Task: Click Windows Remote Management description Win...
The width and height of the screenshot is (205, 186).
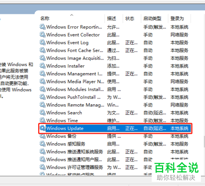Action: (x=113, y=105)
